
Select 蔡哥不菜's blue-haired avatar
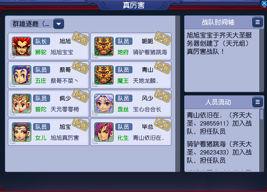pos(22,75)
